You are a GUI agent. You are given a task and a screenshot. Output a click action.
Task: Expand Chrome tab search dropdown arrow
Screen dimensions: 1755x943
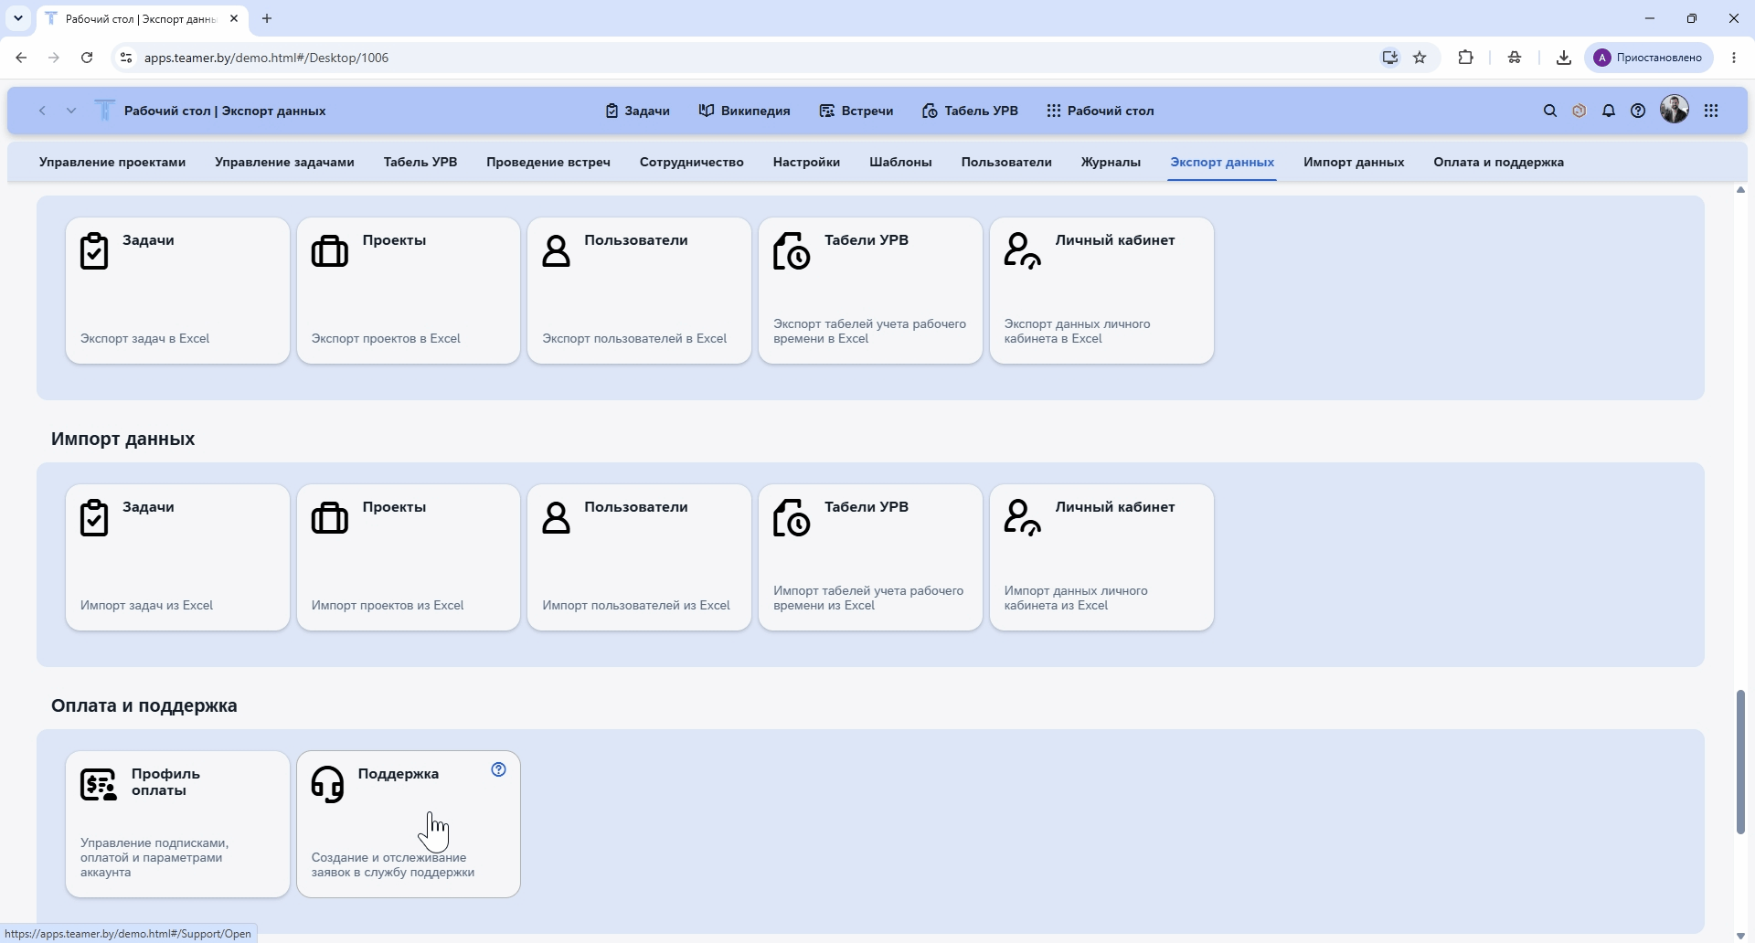[18, 18]
